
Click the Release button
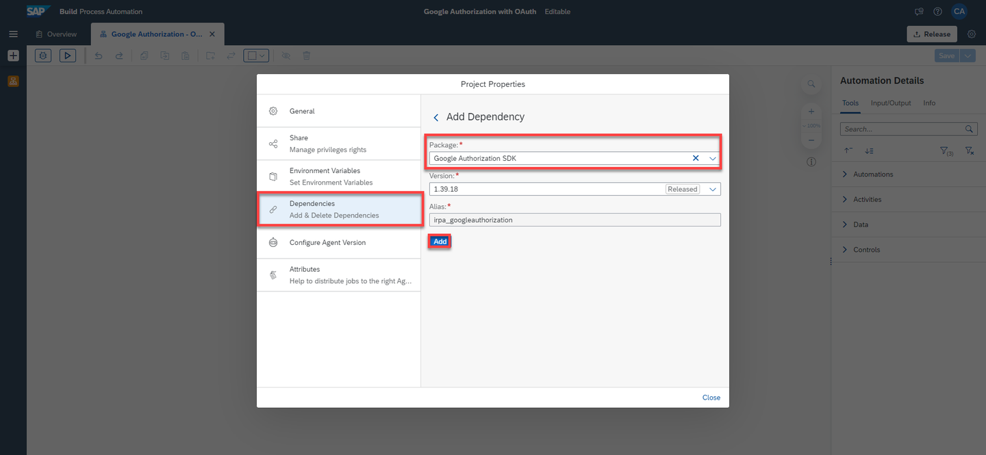[x=932, y=34]
